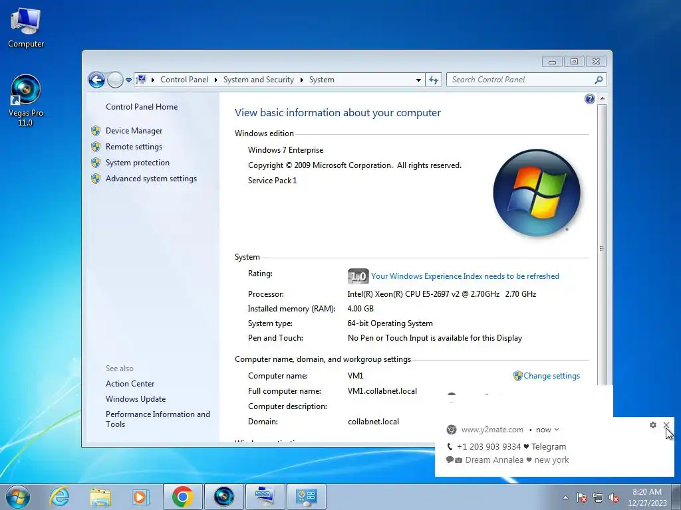Open Windows Media Player from taskbar

click(140, 497)
